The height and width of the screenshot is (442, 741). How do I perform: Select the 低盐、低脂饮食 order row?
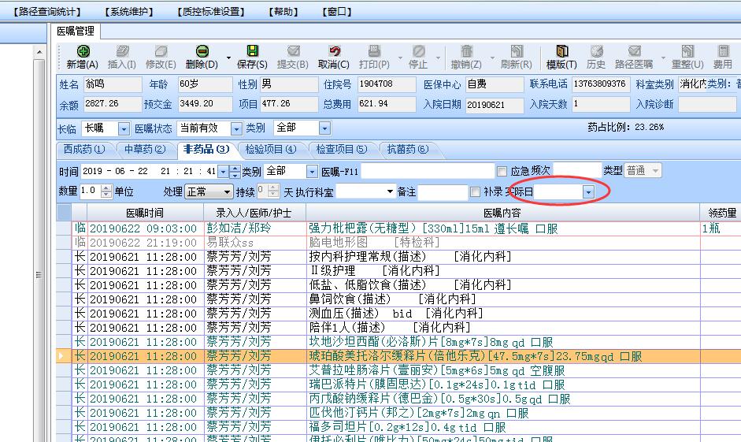click(398, 285)
